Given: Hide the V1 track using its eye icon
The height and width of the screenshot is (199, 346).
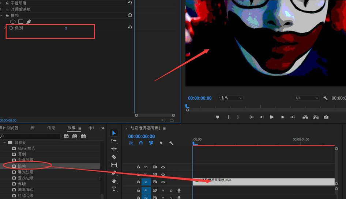Looking at the screenshot, I should (163, 182).
